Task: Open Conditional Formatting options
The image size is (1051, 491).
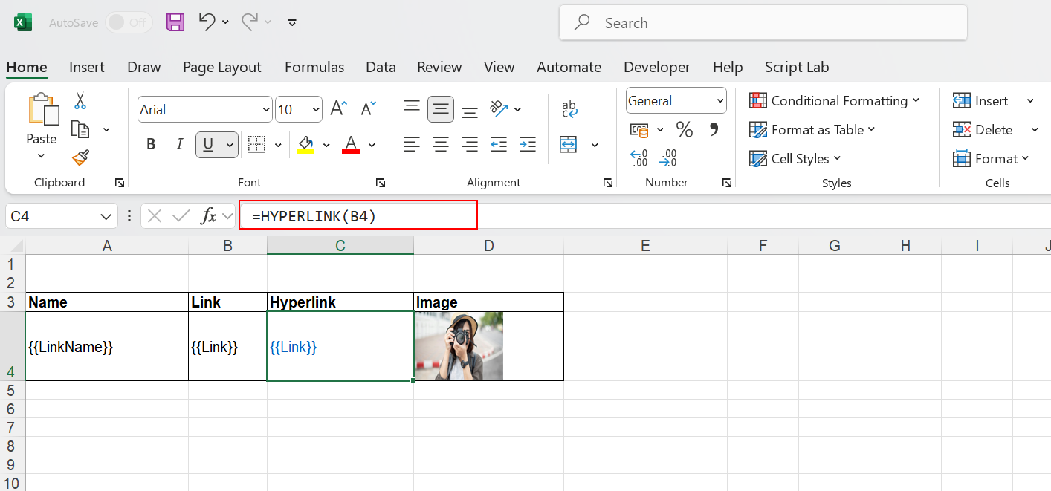Action: click(834, 100)
